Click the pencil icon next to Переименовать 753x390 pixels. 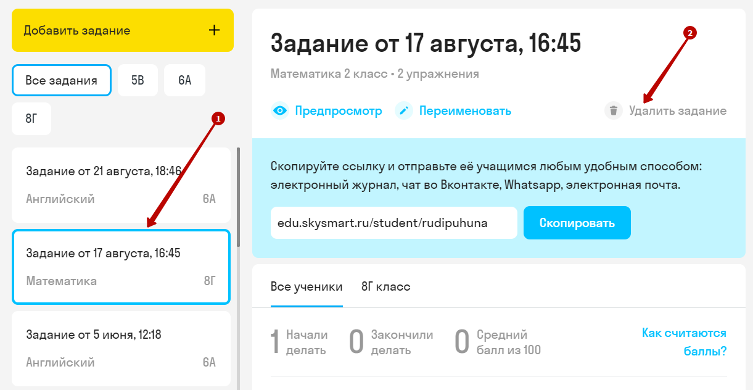pyautogui.click(x=404, y=111)
